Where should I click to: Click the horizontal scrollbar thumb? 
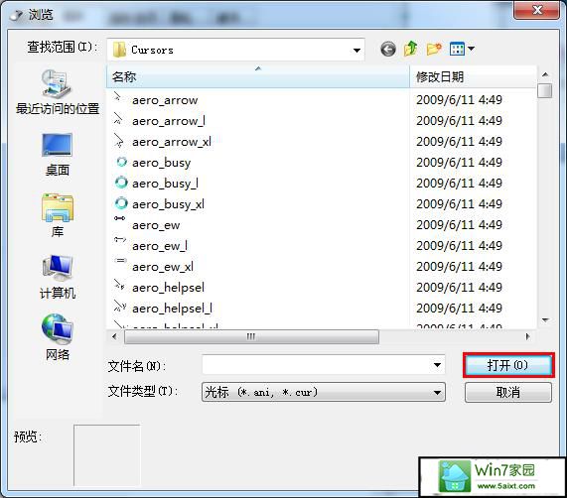251,336
